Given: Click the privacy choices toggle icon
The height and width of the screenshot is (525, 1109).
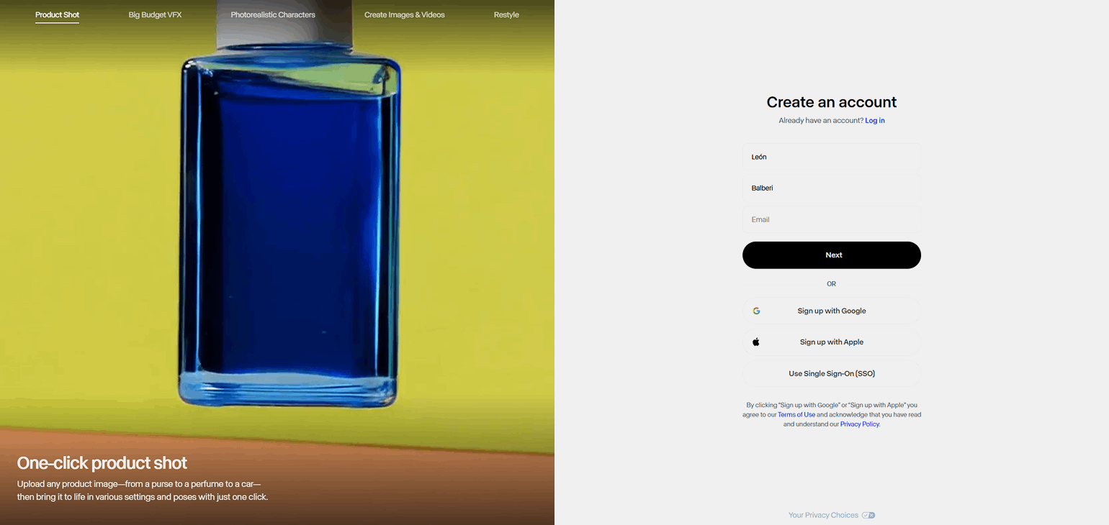Looking at the screenshot, I should coord(868,515).
